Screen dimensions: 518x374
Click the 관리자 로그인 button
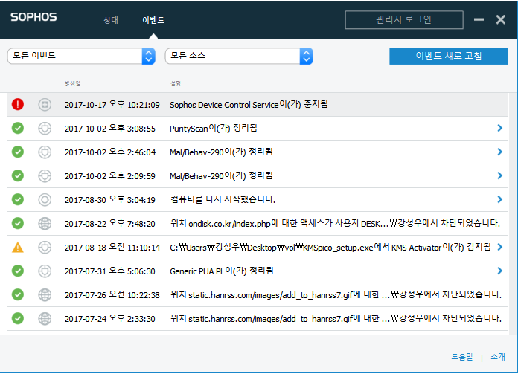coord(403,20)
